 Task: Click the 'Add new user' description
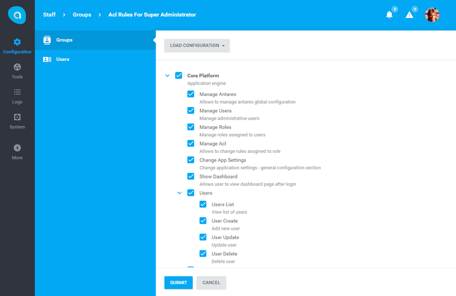point(225,229)
